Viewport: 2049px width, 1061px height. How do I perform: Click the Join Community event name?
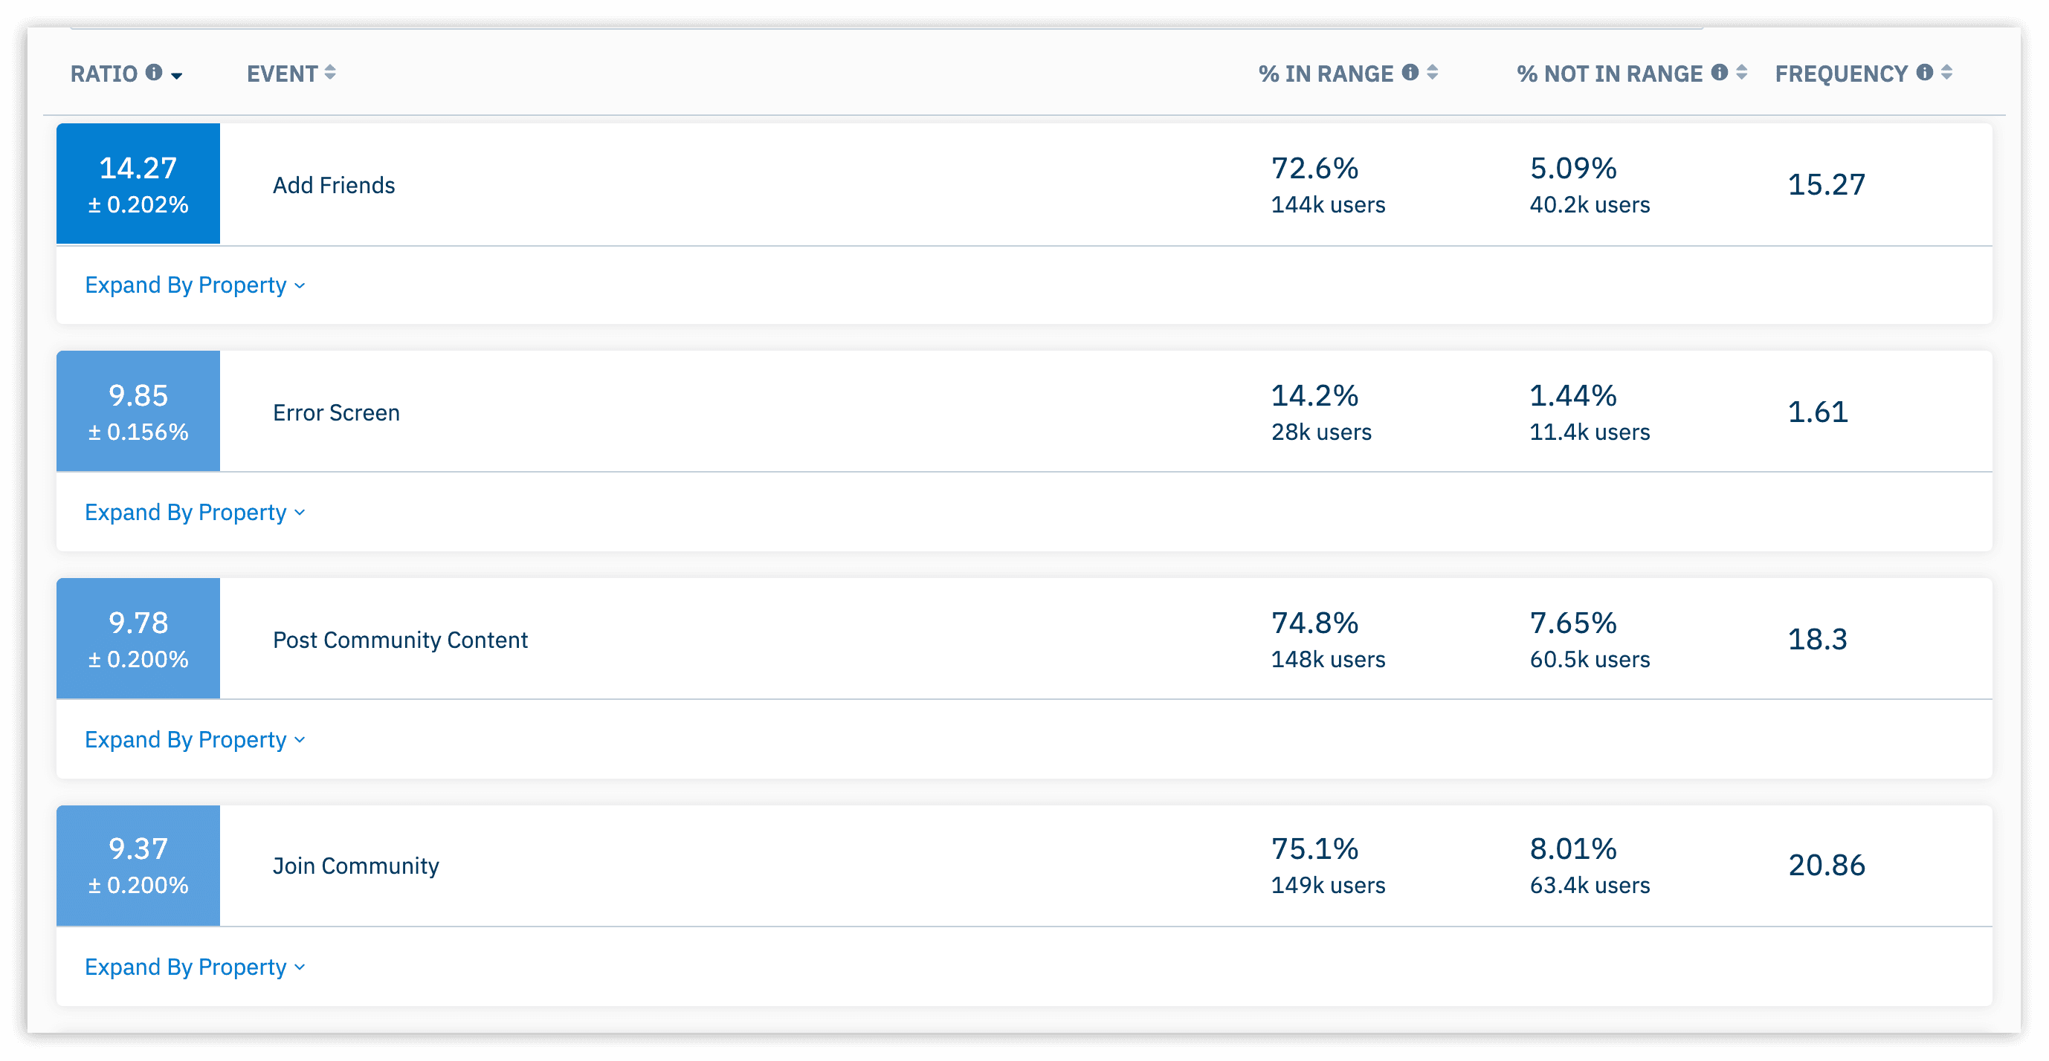(x=355, y=866)
